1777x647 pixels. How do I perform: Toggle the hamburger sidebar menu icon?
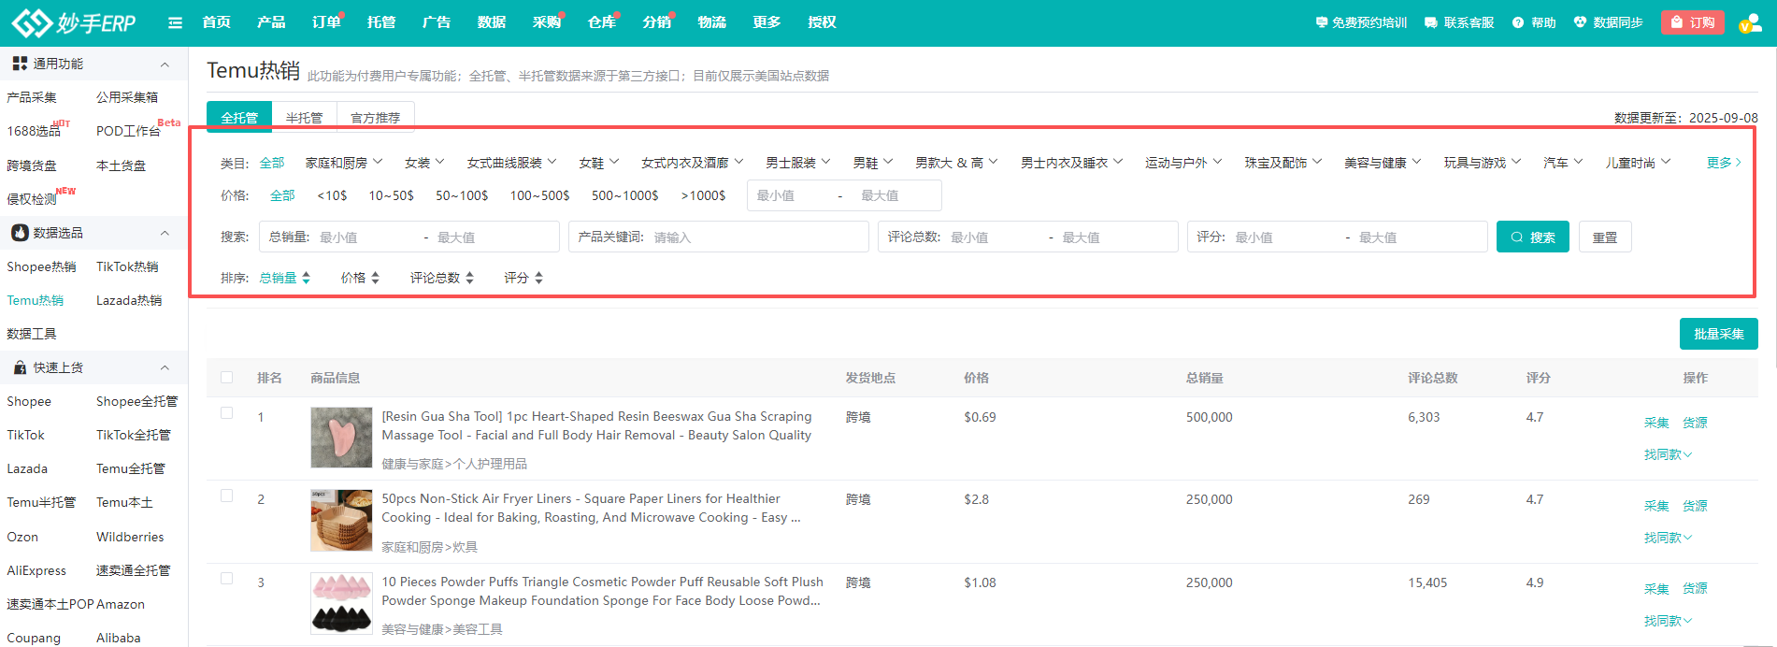(175, 22)
